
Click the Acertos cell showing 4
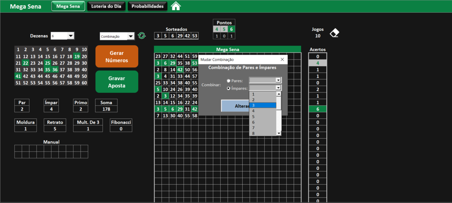click(x=318, y=63)
